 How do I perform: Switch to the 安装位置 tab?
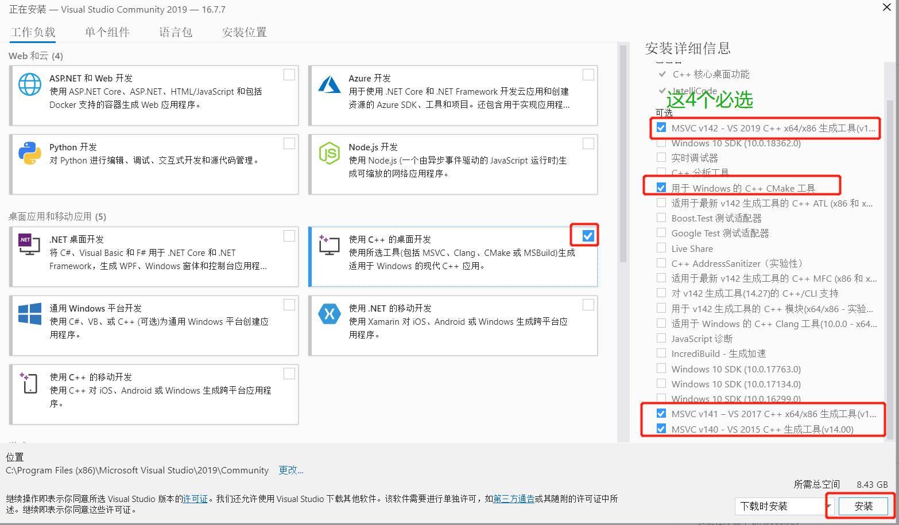pos(245,32)
